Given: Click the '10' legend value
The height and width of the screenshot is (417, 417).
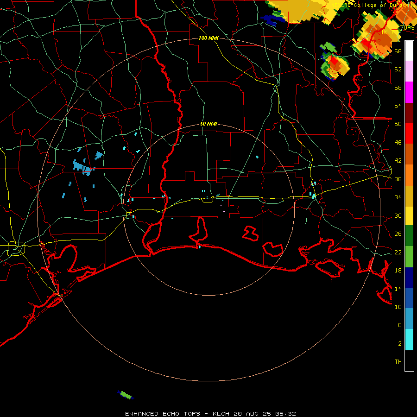Looking at the screenshot, I should (x=398, y=307).
